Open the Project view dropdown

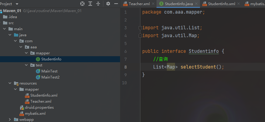coord(17,4)
